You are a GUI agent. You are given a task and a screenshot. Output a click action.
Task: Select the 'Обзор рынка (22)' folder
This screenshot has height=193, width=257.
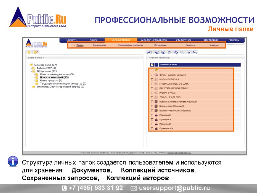(47, 71)
